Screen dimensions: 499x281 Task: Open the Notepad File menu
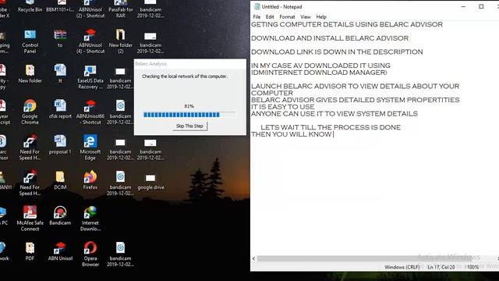click(257, 17)
